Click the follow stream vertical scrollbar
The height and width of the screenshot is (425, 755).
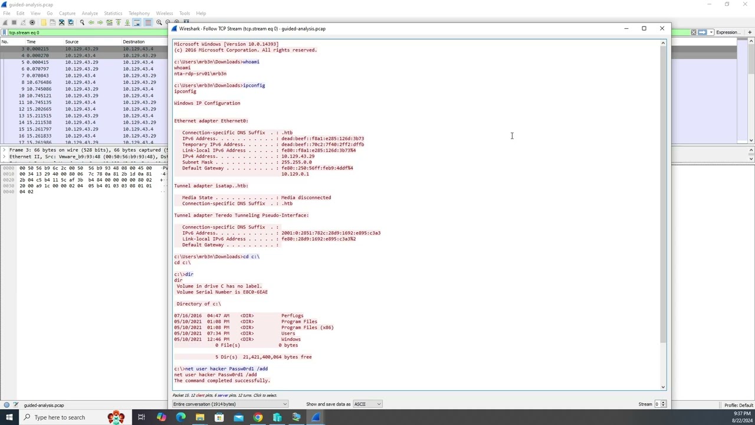click(663, 195)
